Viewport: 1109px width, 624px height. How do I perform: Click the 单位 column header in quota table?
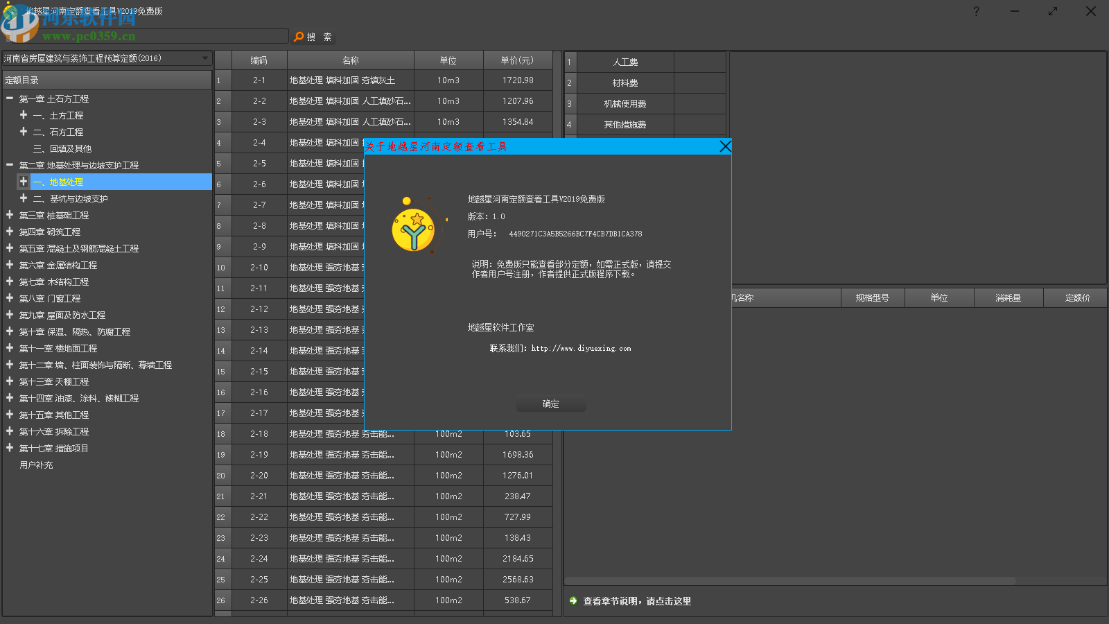pyautogui.click(x=448, y=60)
